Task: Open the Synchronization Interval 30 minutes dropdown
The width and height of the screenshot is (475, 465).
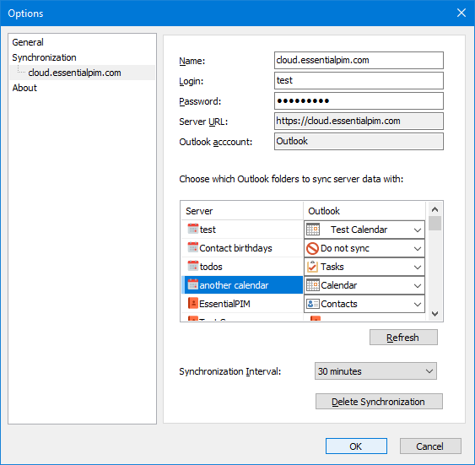Action: (x=375, y=371)
